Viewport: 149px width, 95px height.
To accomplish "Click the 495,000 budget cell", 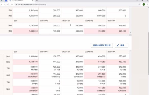I will coord(95,56).
